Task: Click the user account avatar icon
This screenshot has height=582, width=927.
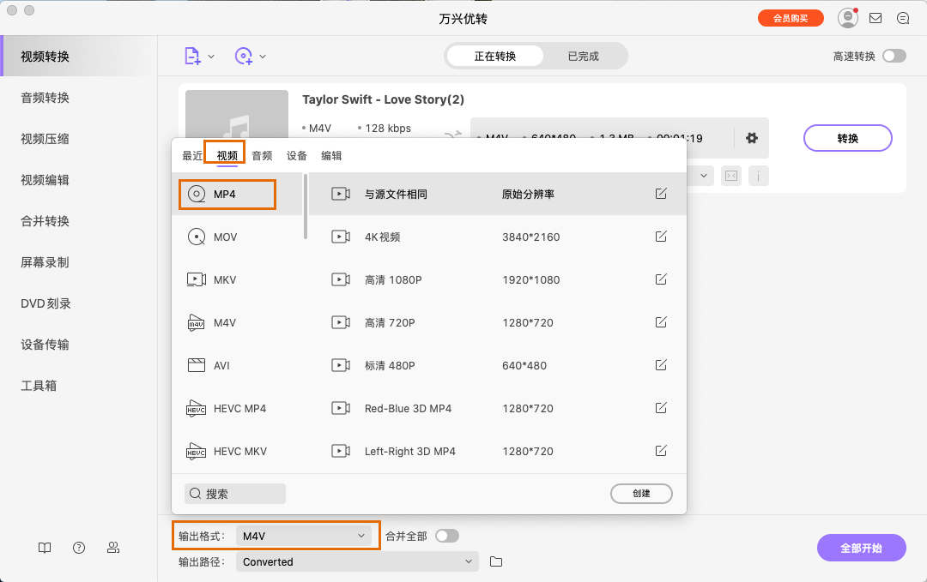Action: pos(846,17)
